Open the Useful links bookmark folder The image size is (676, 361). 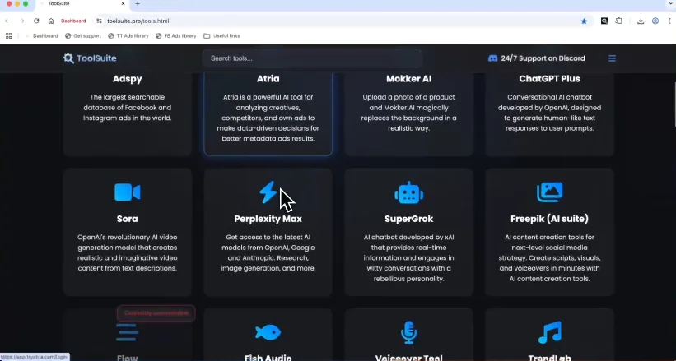coord(221,35)
